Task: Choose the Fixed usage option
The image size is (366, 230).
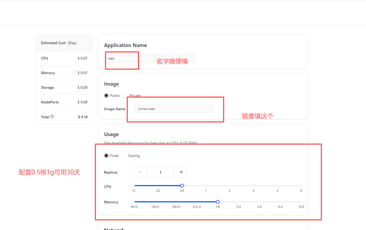Action: pos(106,156)
